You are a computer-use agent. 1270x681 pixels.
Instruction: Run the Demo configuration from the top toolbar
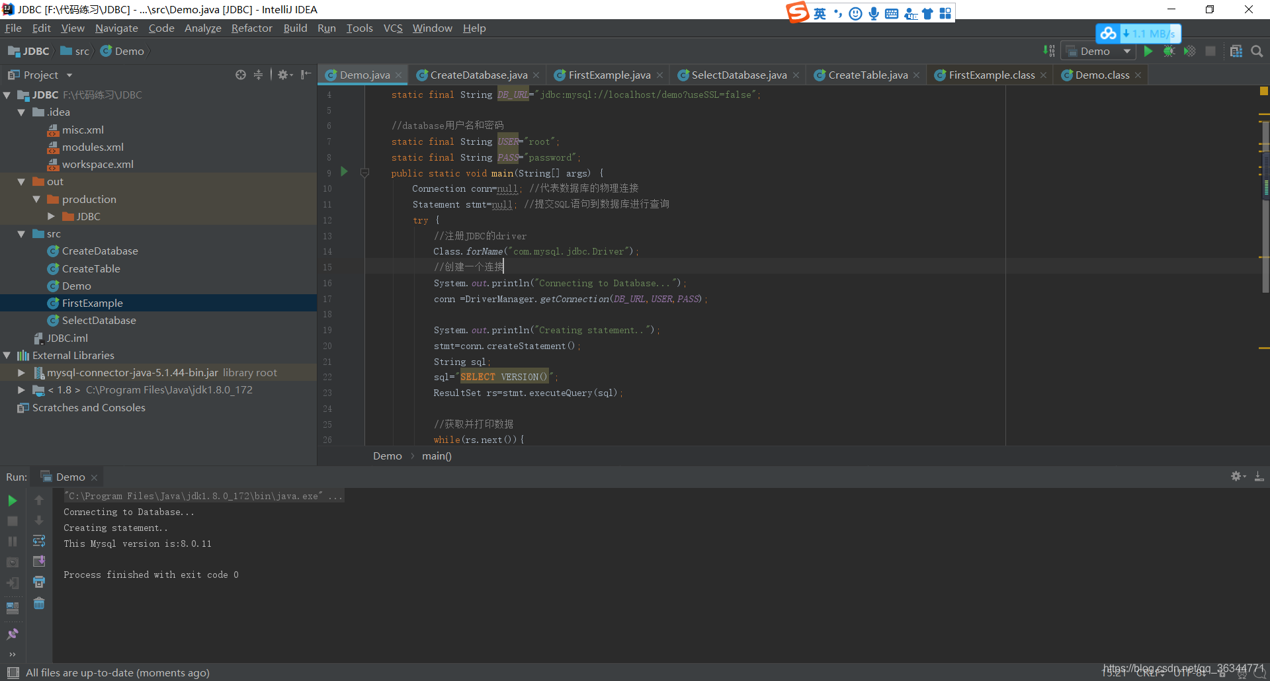tap(1148, 51)
